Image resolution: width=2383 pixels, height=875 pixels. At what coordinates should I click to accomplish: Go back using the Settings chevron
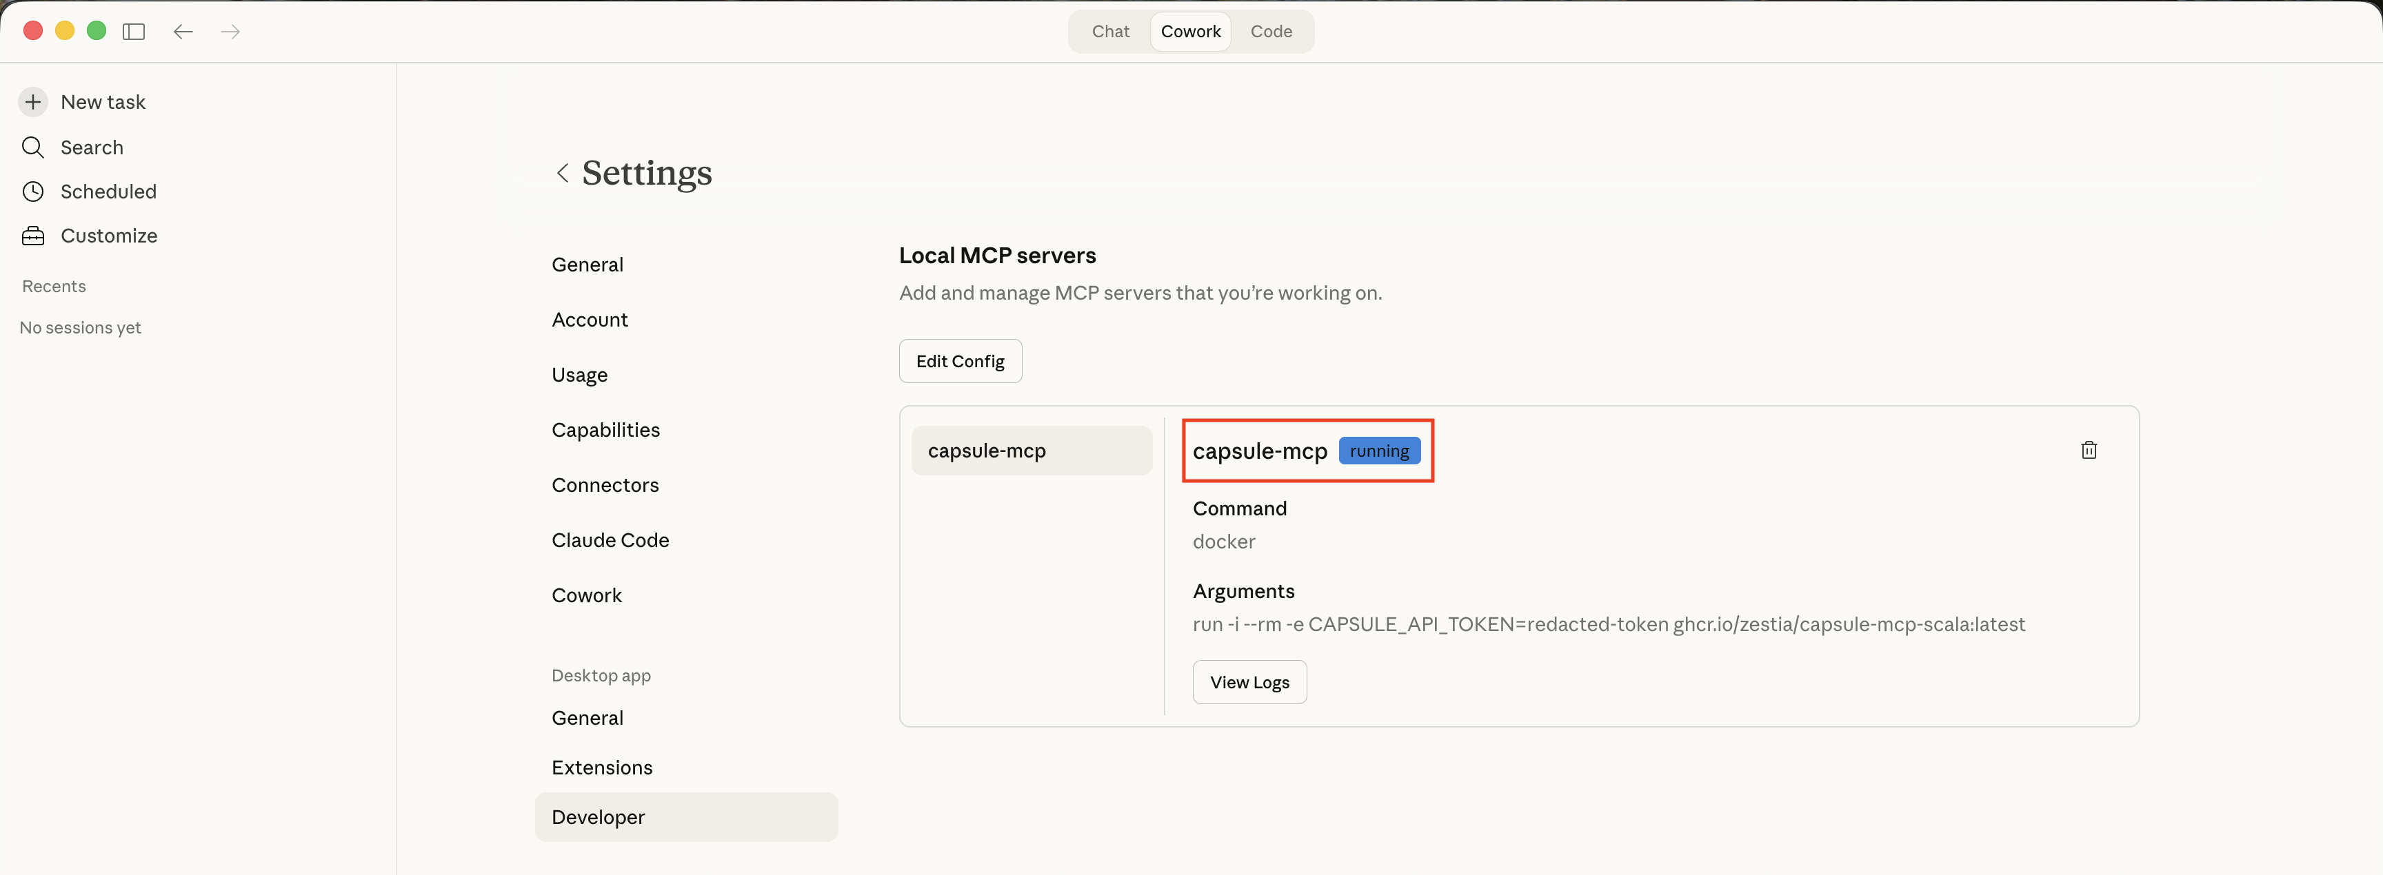pyautogui.click(x=563, y=173)
